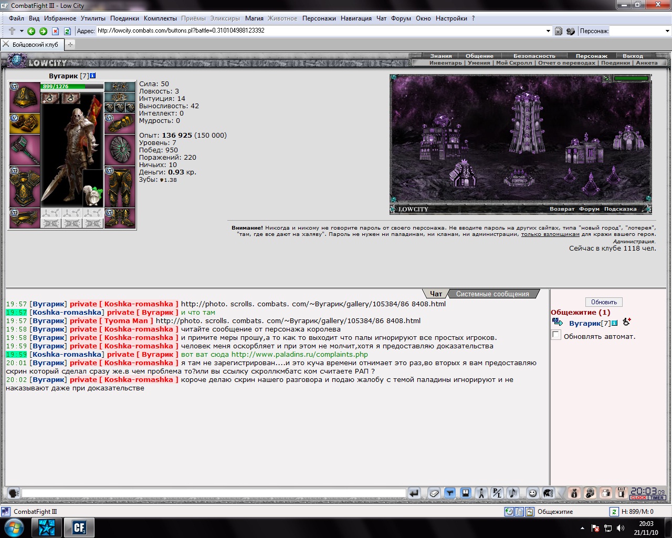Click the Выход header button
Screen dimensions: 672x538
[633, 56]
